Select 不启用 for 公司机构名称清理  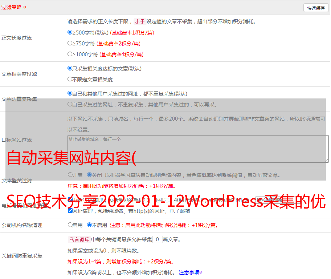coord(89,225)
